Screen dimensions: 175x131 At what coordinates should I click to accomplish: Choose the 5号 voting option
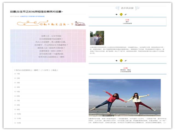[x=15, y=91]
